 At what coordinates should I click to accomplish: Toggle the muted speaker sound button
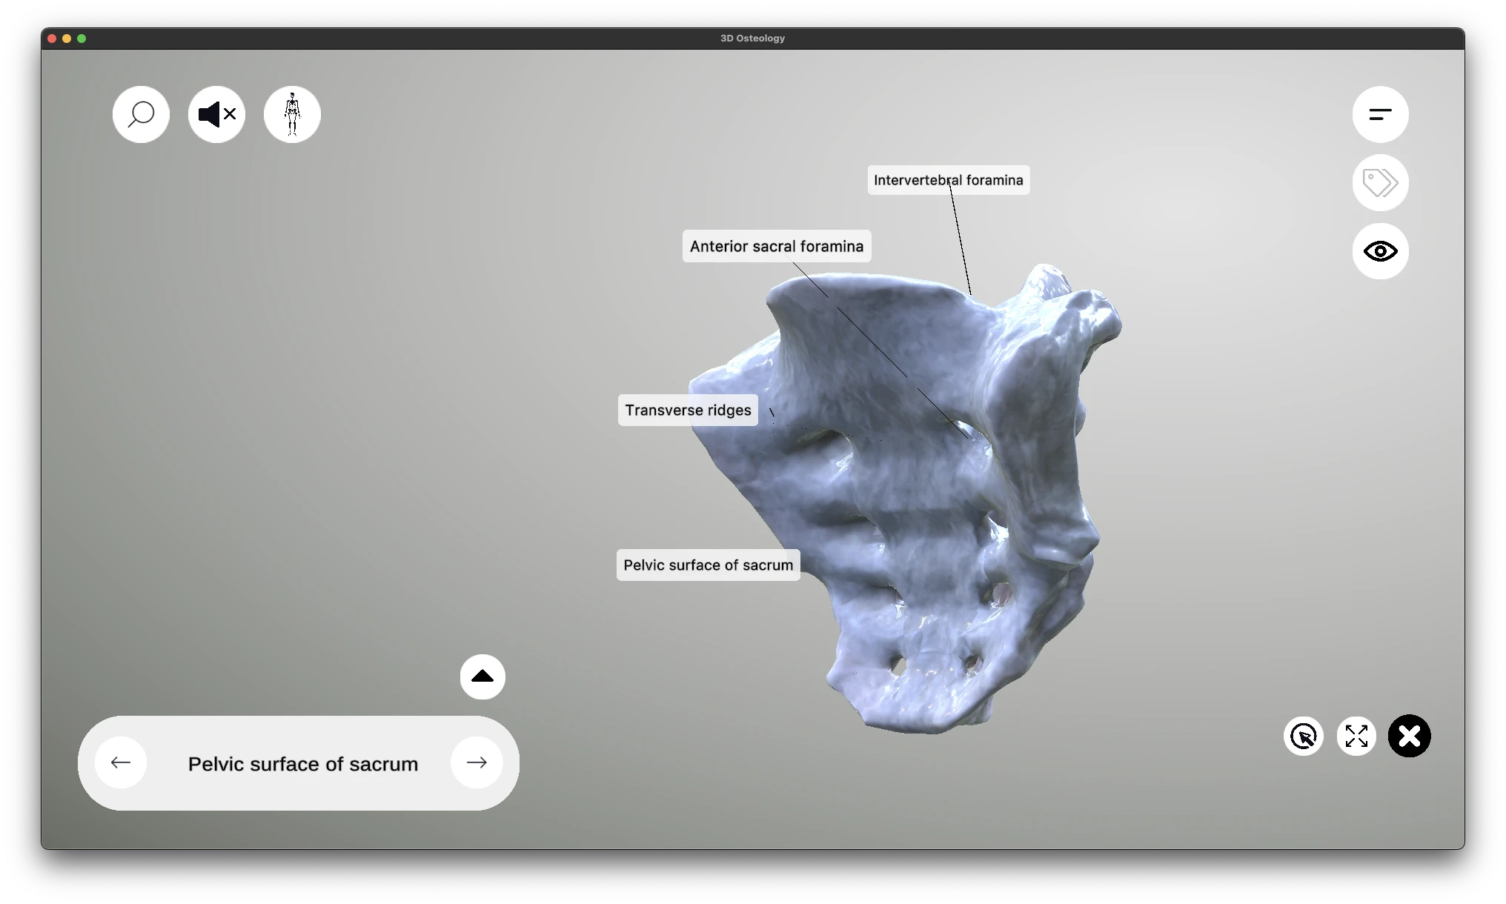point(216,115)
